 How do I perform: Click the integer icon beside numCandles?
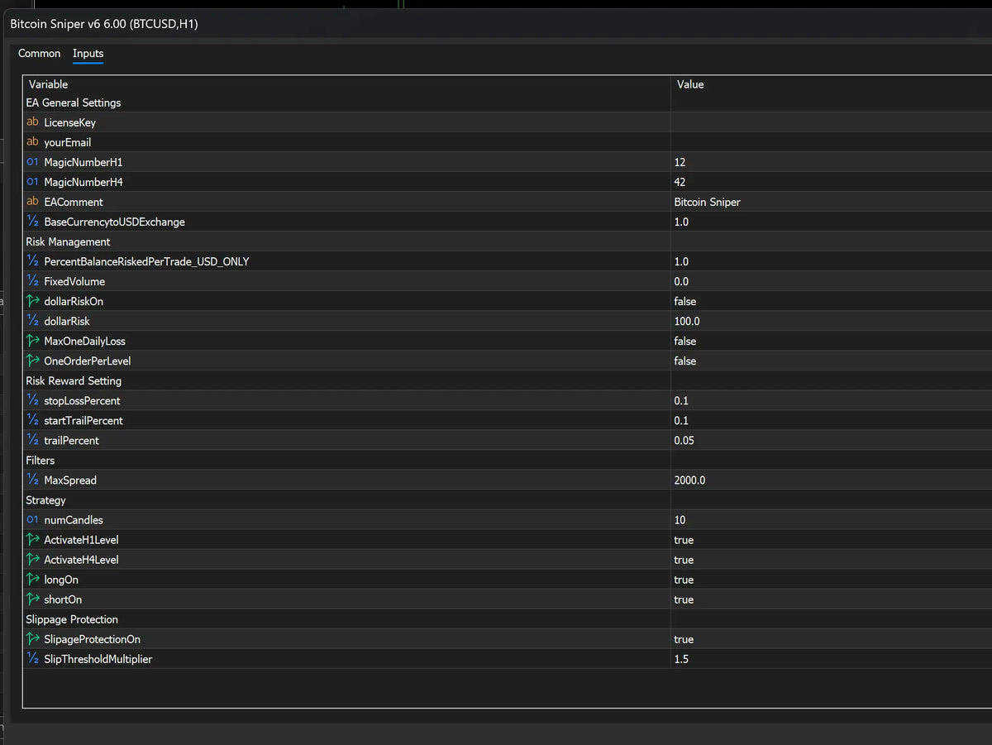(32, 520)
